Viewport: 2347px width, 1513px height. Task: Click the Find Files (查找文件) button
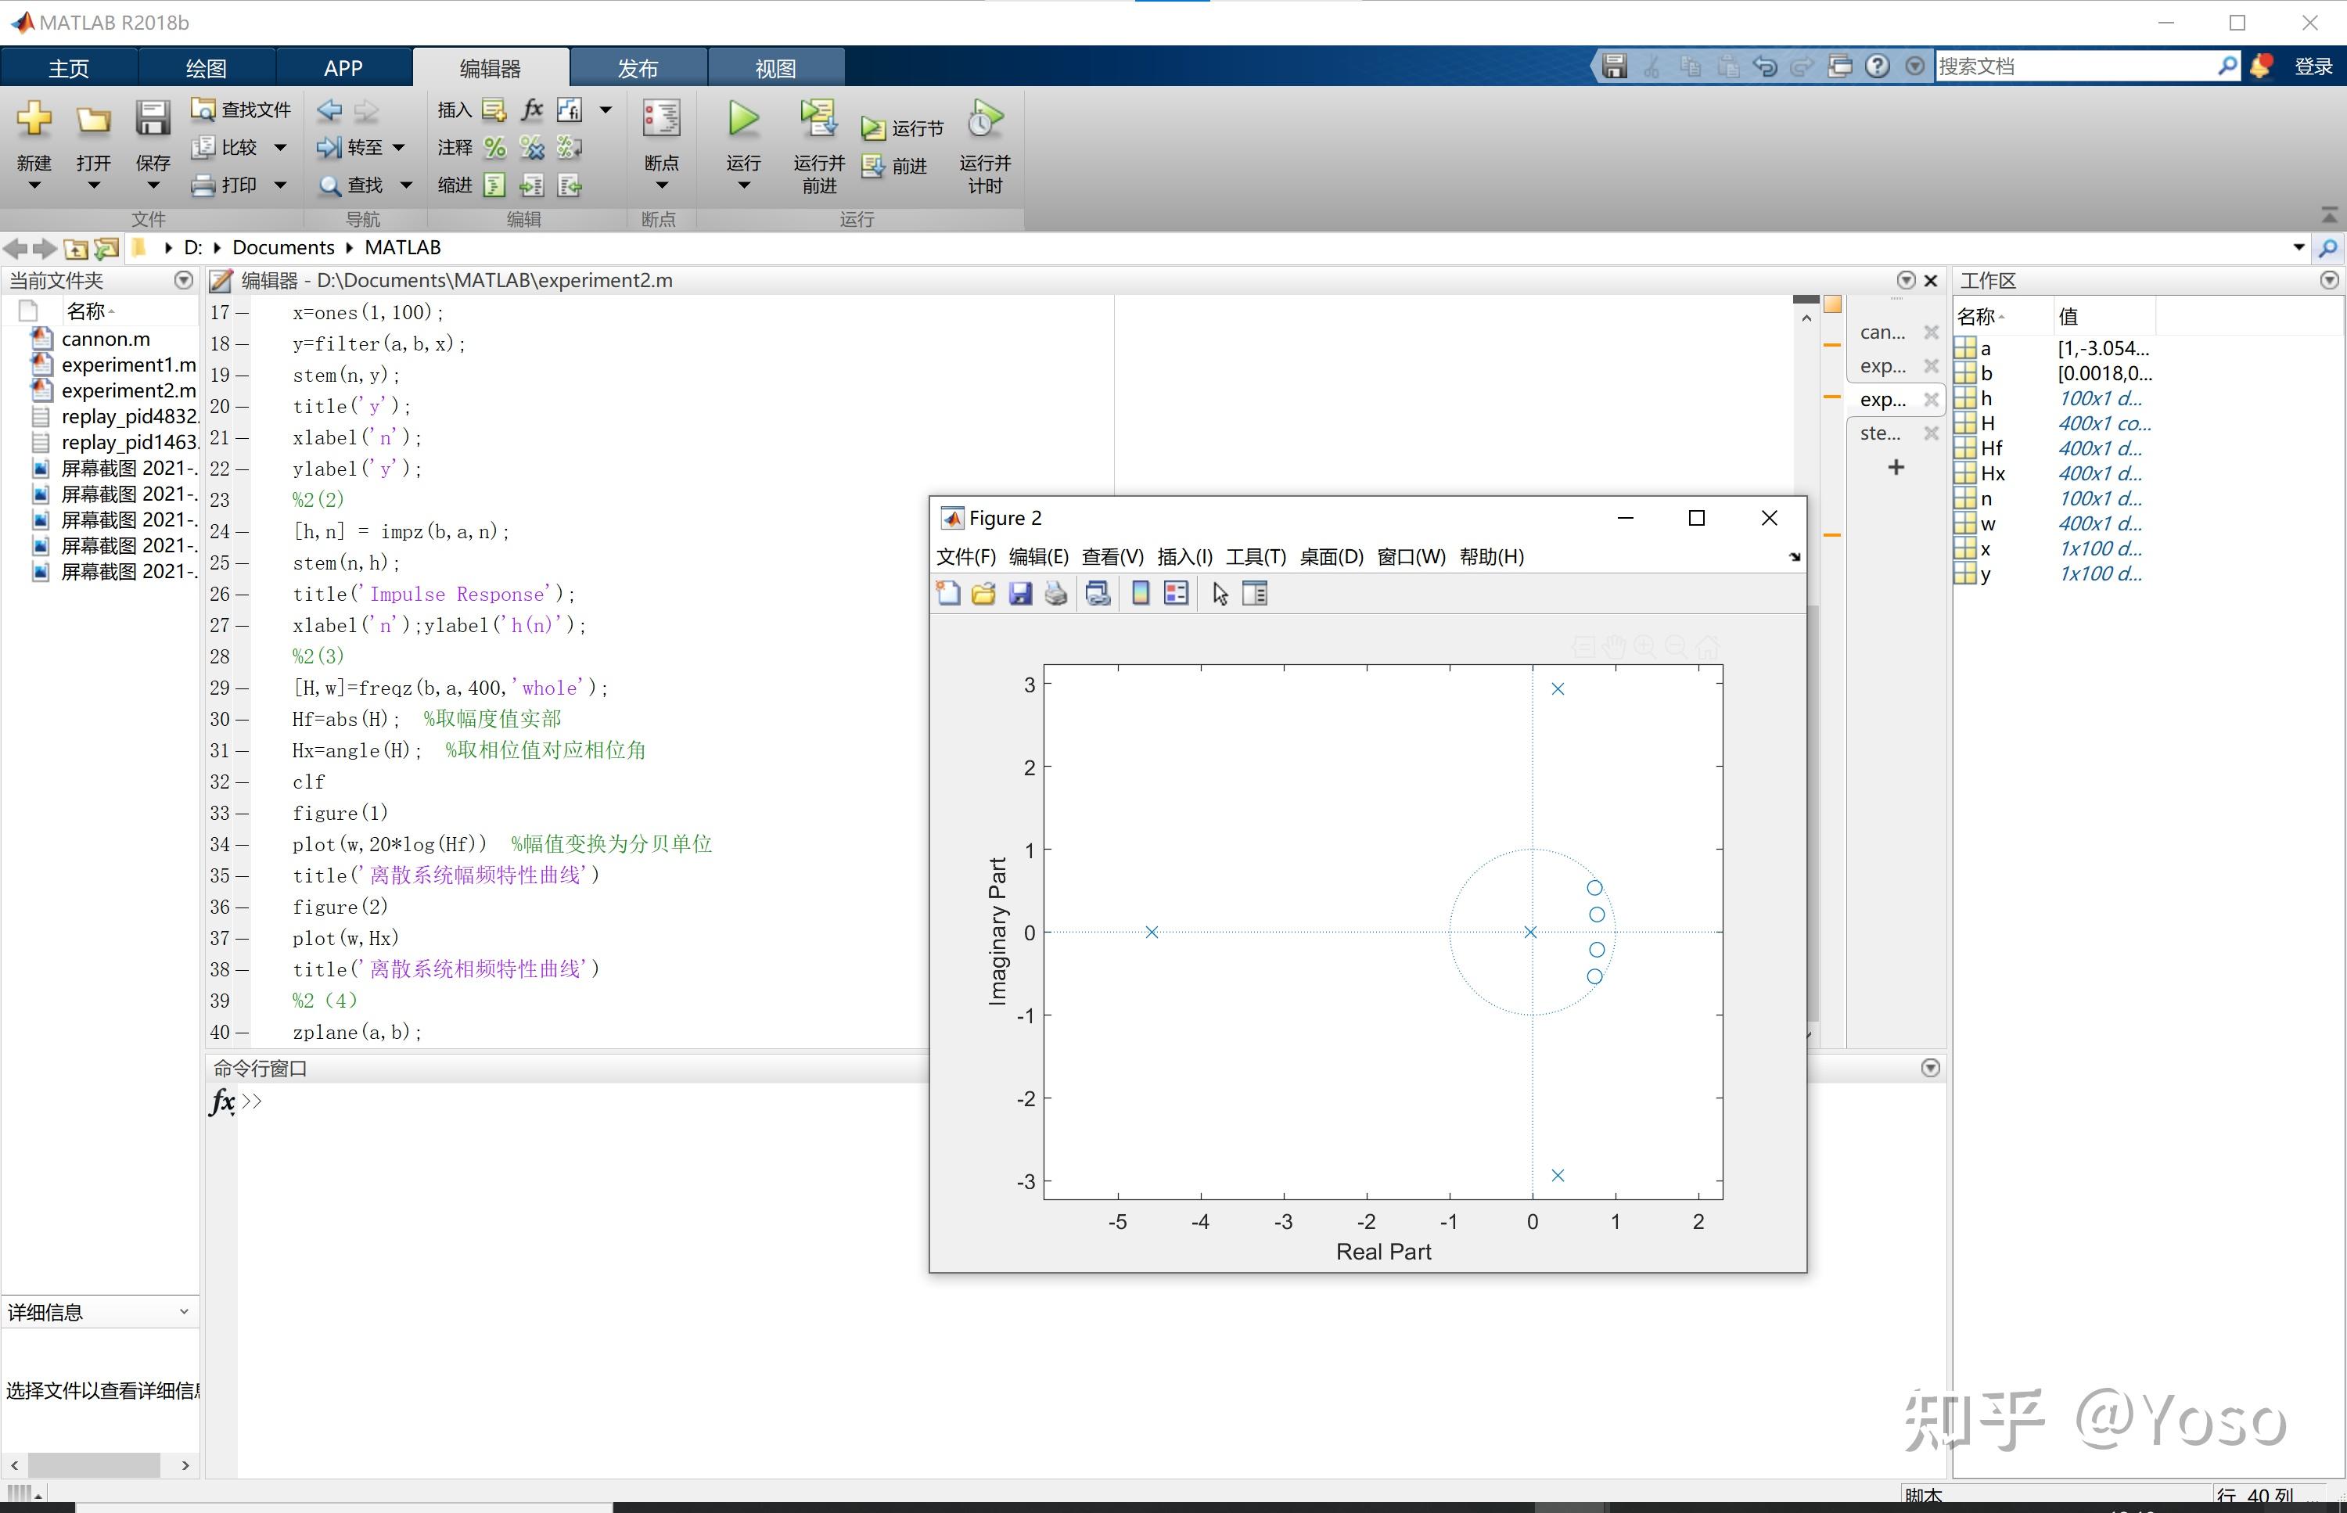click(x=241, y=109)
